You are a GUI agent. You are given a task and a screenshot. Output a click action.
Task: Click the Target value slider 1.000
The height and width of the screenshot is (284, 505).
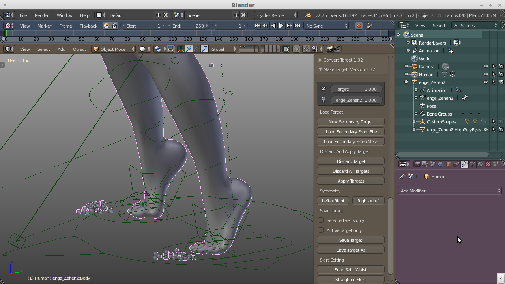coord(356,89)
